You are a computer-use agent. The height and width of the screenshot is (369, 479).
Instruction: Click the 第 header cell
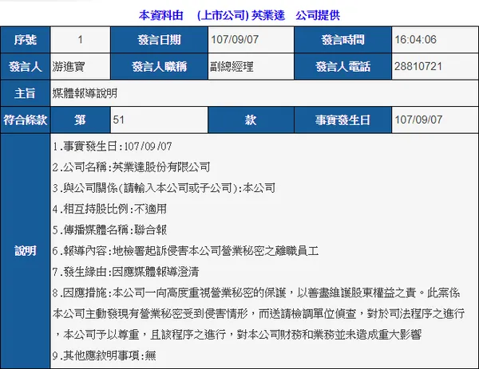click(x=81, y=120)
